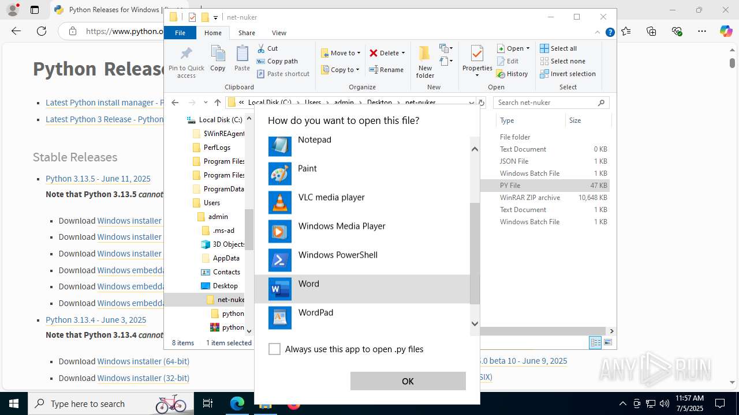Click the Type column header
Viewport: 739px width, 415px height.
click(x=531, y=120)
